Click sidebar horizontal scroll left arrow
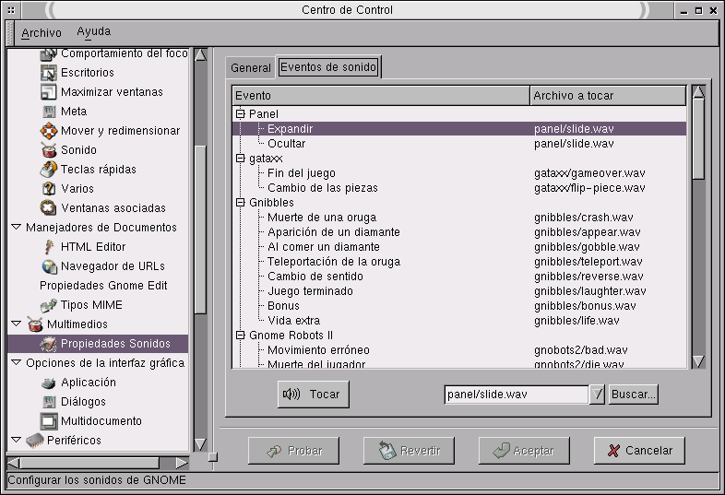Screen dimensions: 725x495 tap(14, 463)
